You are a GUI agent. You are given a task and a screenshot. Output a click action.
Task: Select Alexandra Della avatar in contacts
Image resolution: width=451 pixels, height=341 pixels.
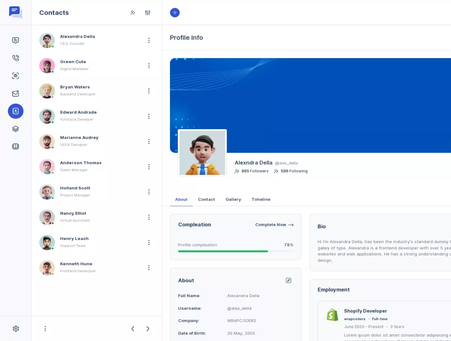click(x=47, y=40)
